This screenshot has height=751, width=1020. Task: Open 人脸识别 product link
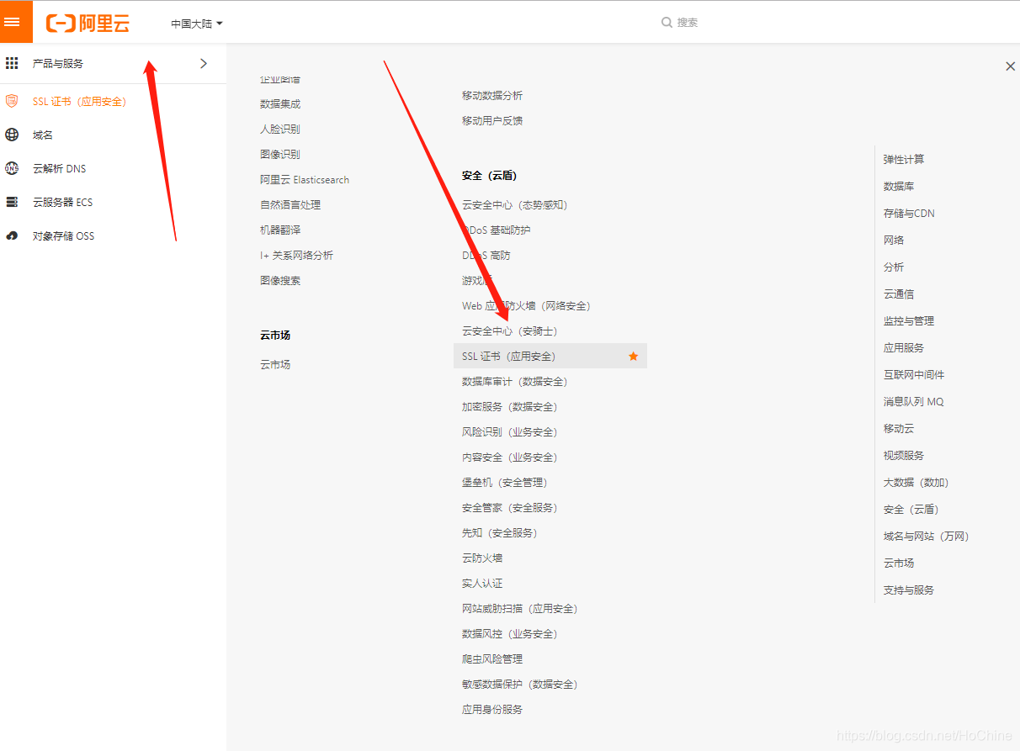click(x=280, y=130)
